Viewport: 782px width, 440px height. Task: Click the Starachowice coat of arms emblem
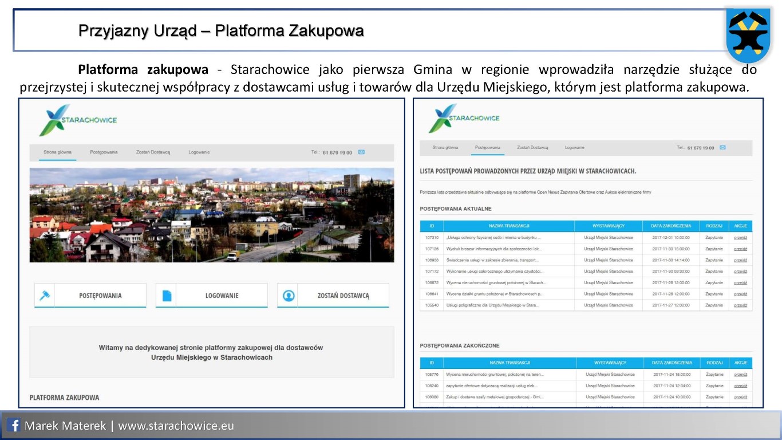coord(748,36)
